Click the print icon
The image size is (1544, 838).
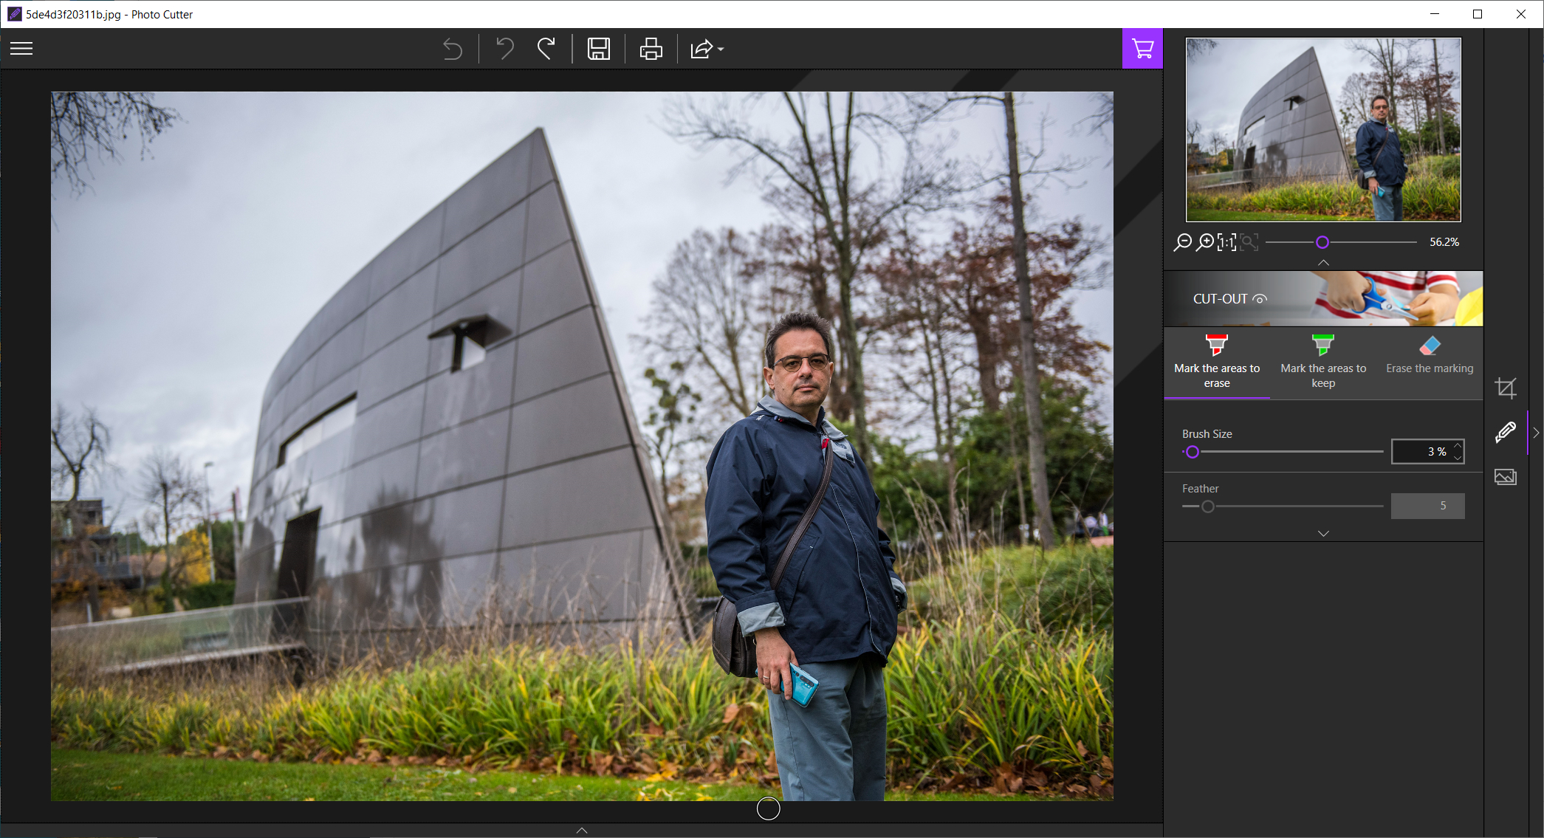[651, 49]
